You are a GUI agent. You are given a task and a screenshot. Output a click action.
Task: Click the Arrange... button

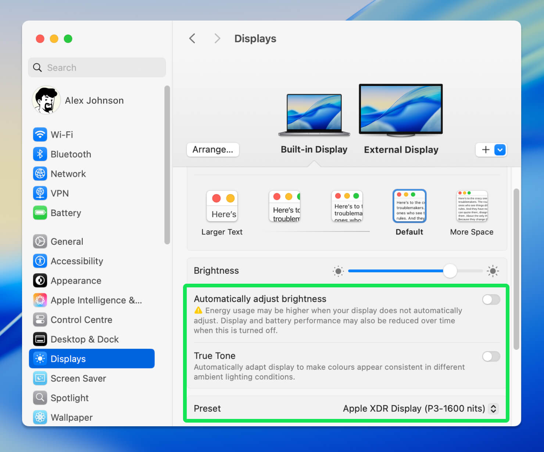tap(213, 150)
